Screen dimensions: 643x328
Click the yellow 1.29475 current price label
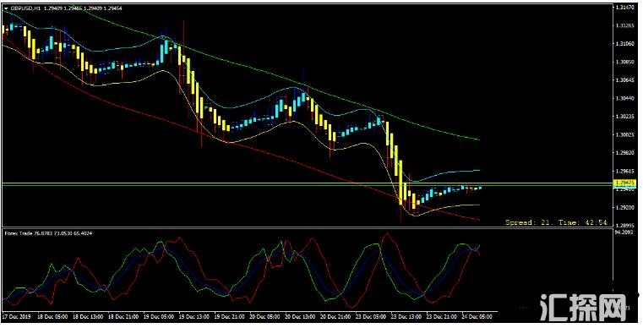click(624, 183)
